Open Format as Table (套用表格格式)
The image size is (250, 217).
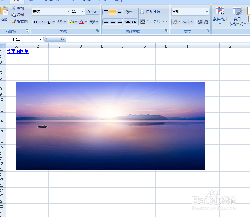[x=237, y=16]
